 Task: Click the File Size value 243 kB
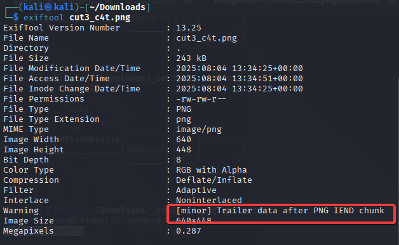191,58
